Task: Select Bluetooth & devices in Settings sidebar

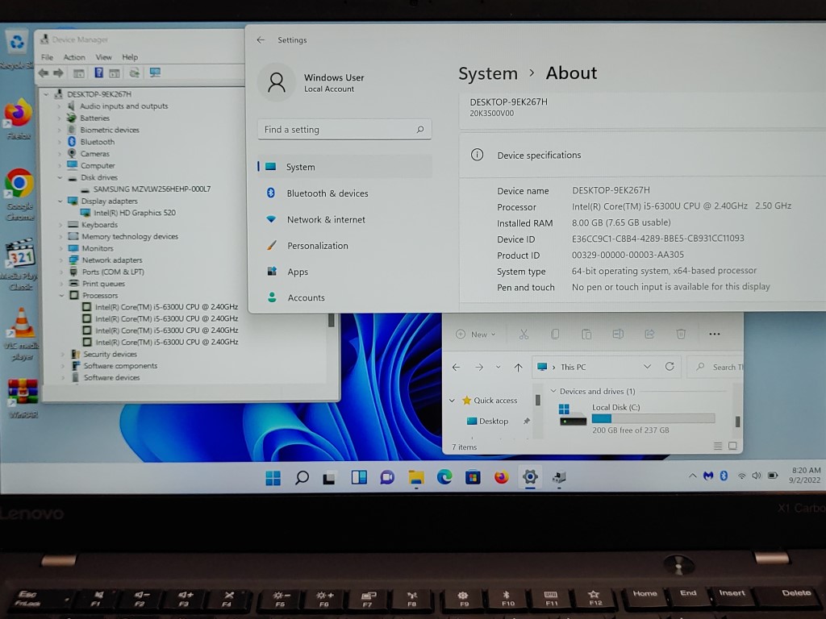Action: [344, 193]
